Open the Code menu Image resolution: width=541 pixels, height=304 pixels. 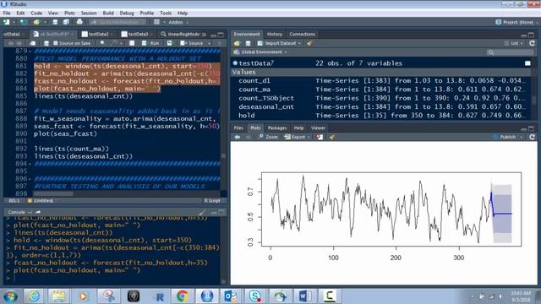(36, 14)
